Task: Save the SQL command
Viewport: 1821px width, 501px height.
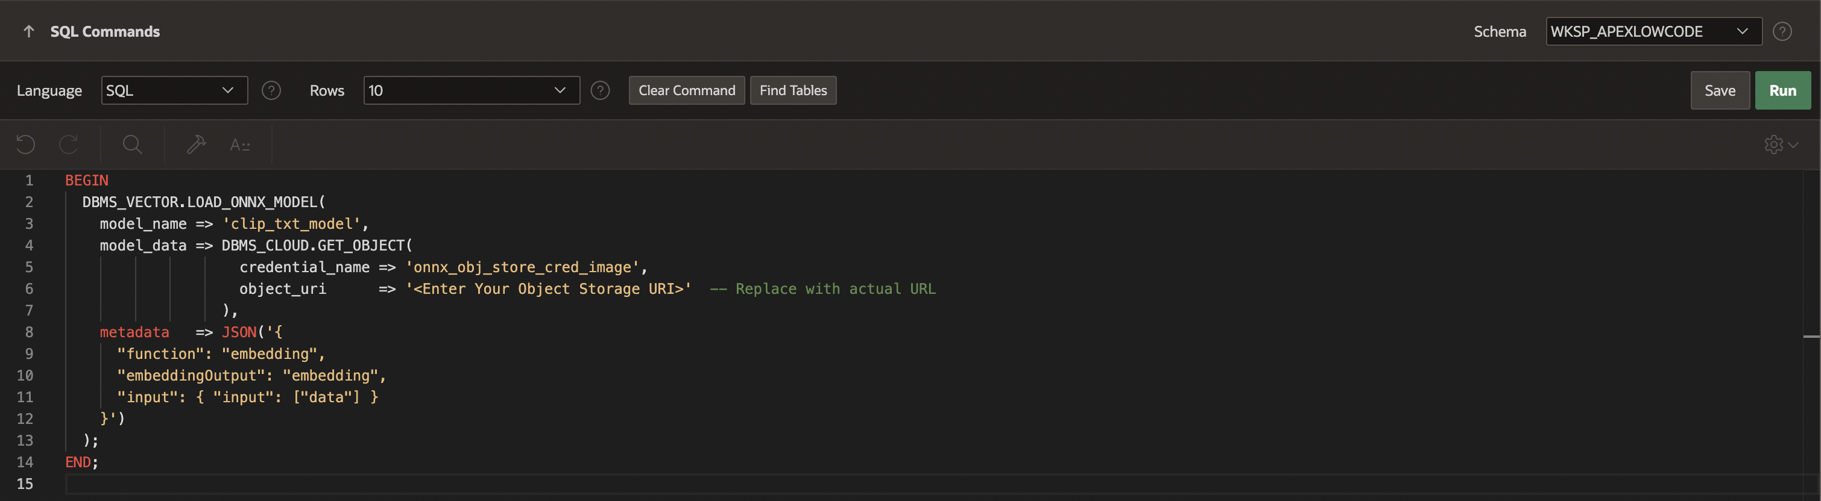Action: [1719, 91]
